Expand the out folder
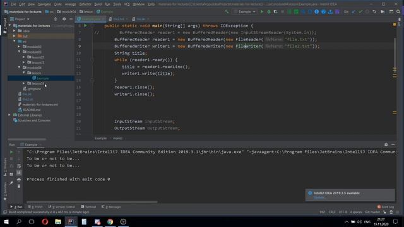Image resolution: width=404 pixels, height=227 pixels. pyautogui.click(x=15, y=37)
